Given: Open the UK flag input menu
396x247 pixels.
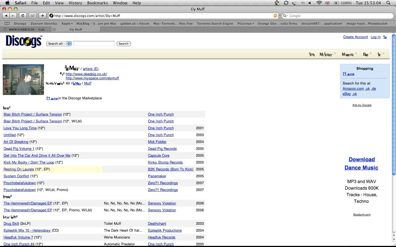Looking at the screenshot, I should 328,3.
